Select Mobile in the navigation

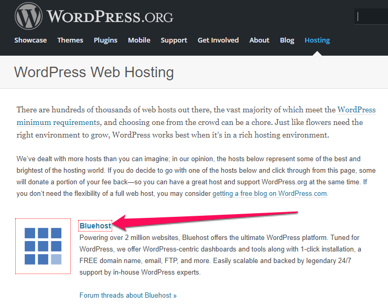pos(139,40)
